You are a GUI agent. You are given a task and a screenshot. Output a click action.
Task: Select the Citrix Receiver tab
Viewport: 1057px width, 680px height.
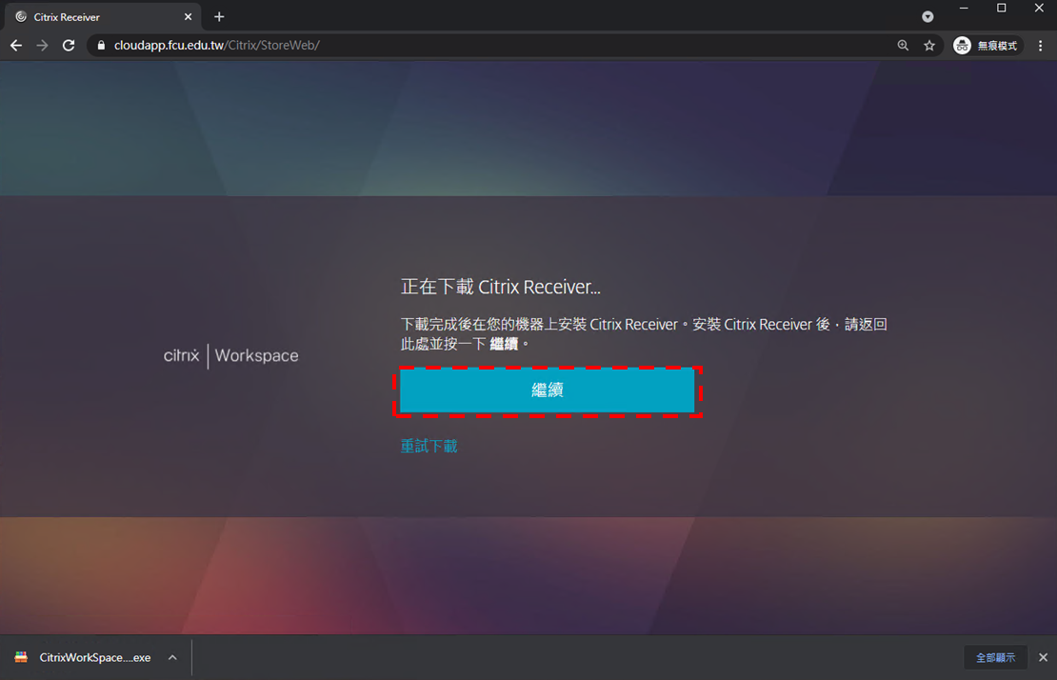[102, 17]
